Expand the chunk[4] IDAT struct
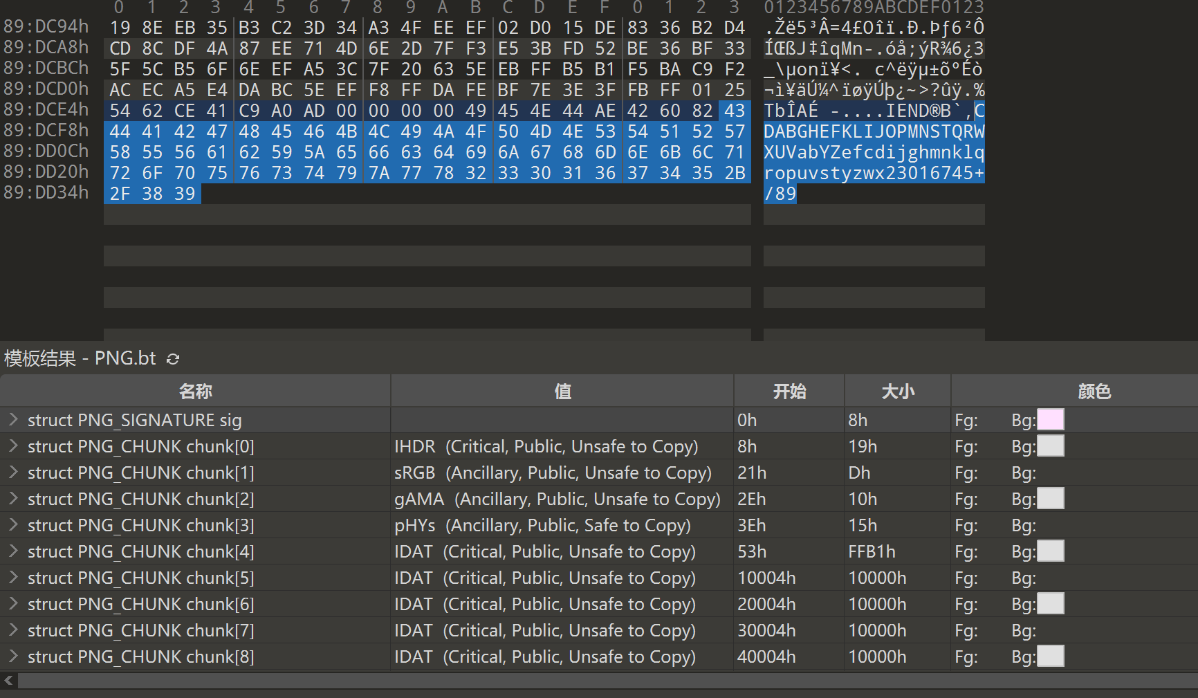 click(x=13, y=551)
